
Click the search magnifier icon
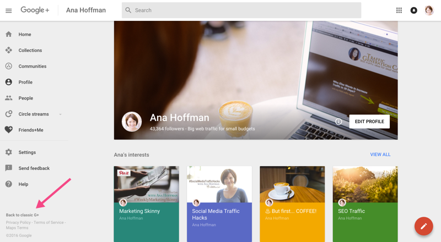click(128, 10)
